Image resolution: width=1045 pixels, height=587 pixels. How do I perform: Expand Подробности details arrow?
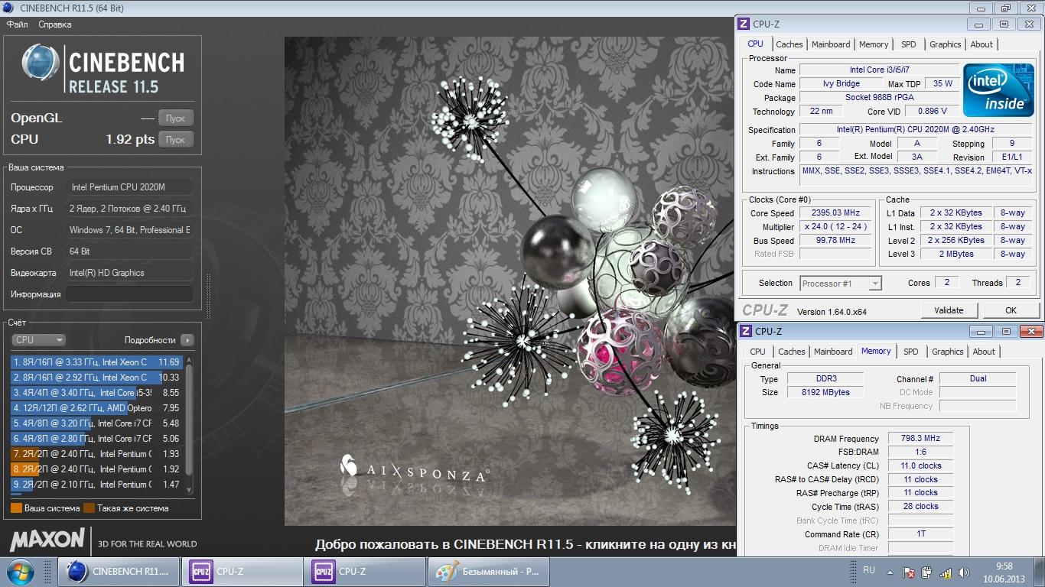tap(187, 340)
